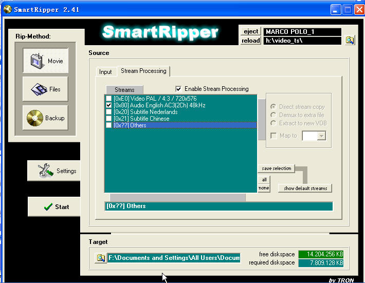Image resolution: width=365 pixels, height=283 pixels.
Task: Select the Files rip method
Action: 46,89
